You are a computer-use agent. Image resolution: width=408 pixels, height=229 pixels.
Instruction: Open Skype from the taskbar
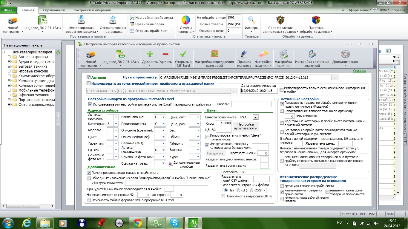pyautogui.click(x=174, y=222)
